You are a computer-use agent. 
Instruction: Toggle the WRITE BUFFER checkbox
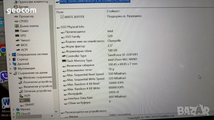[62, 17]
